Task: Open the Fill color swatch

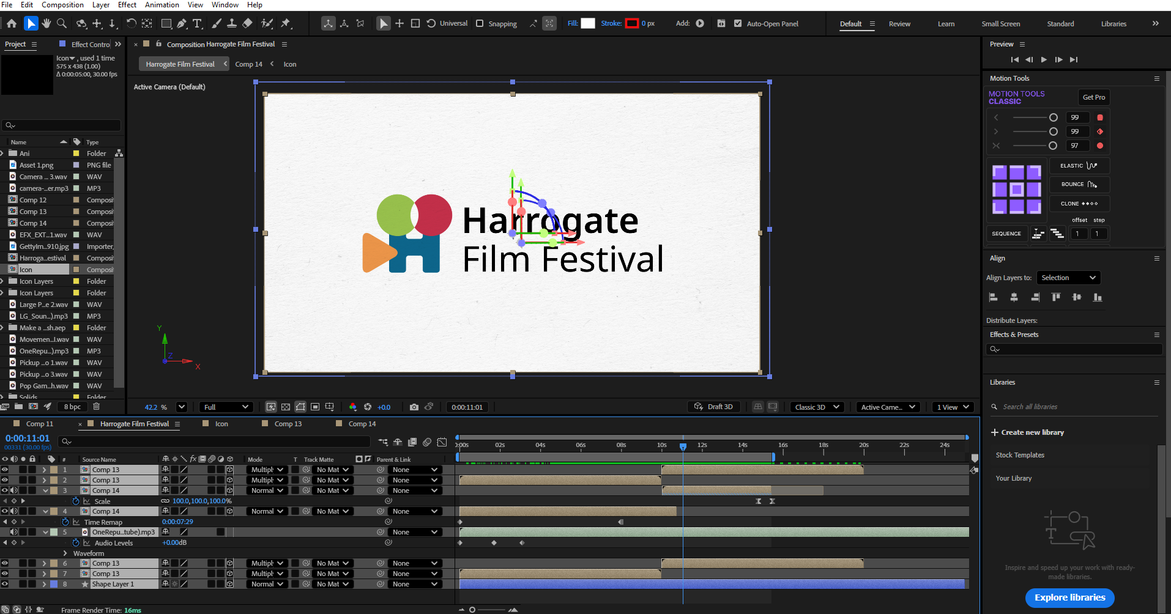Action: pos(588,23)
